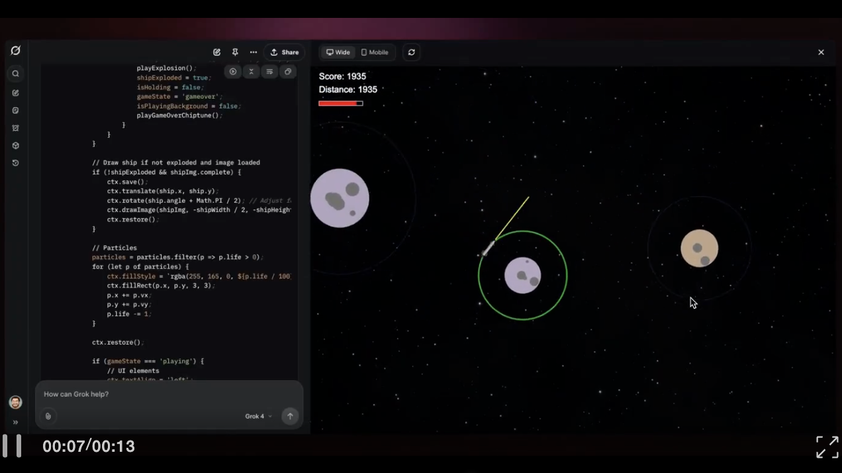Screen dimensions: 842x473
Task: Click the 'Distance: 1935' text
Action: [348, 89]
